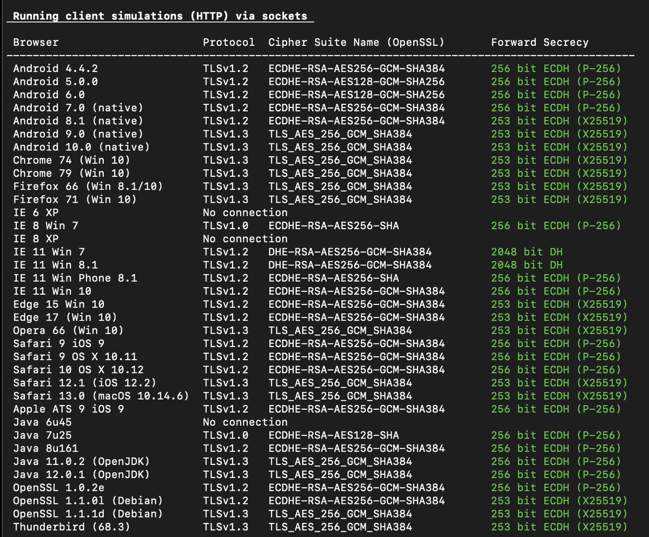Select the 'Java 7u25' entry
This screenshot has width=649, height=537.
43,435
